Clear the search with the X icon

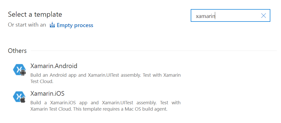[263, 16]
